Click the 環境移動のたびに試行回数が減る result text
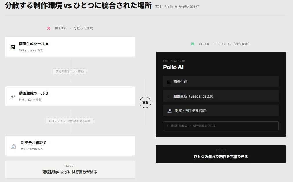Image resolution: width=293 pixels, height=182 pixels. tap(70, 172)
